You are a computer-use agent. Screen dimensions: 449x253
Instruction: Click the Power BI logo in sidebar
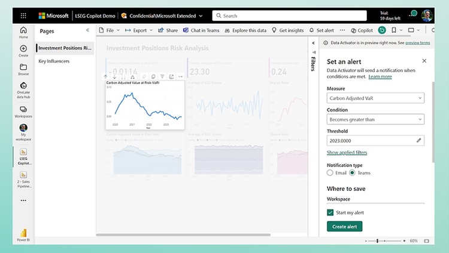point(23,235)
